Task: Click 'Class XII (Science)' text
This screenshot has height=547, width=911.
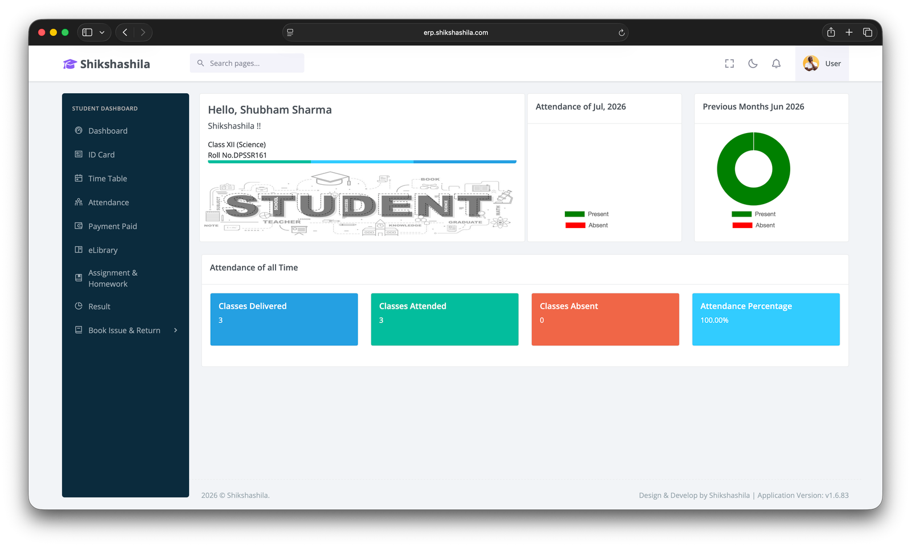Action: (237, 144)
